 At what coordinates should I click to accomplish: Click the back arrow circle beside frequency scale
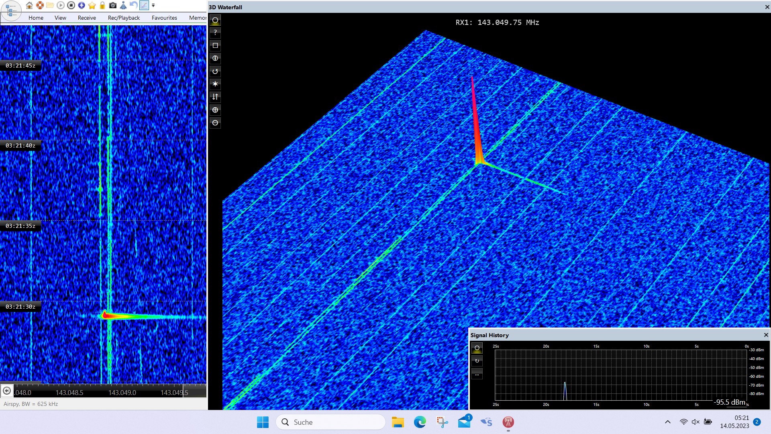(x=7, y=391)
